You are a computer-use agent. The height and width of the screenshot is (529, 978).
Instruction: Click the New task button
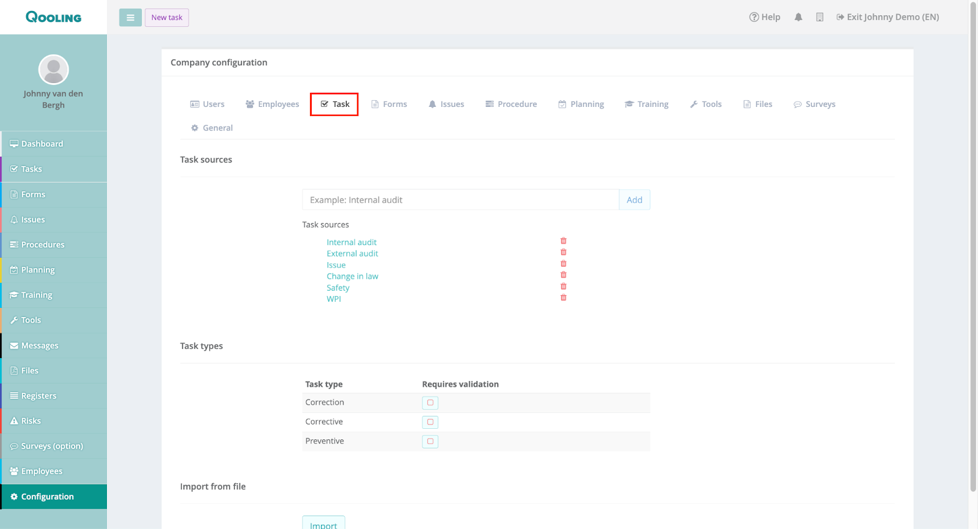[167, 18]
